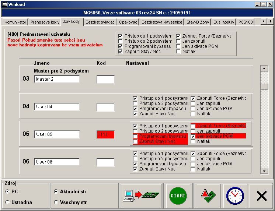Screen dimensions: 275x211
Task: Click the red triangle and green check icon
Action: click(x=209, y=196)
